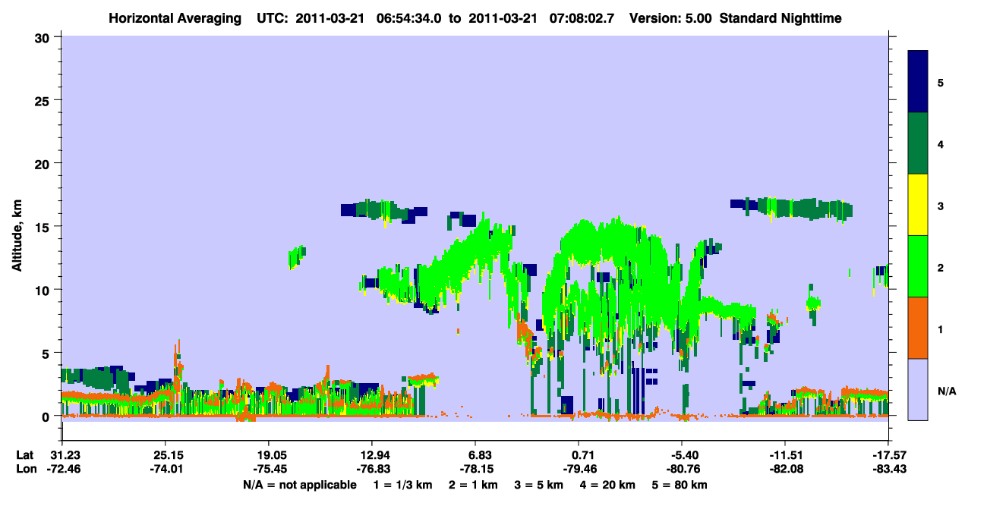Click the longitude value -78.15

[x=475, y=470]
